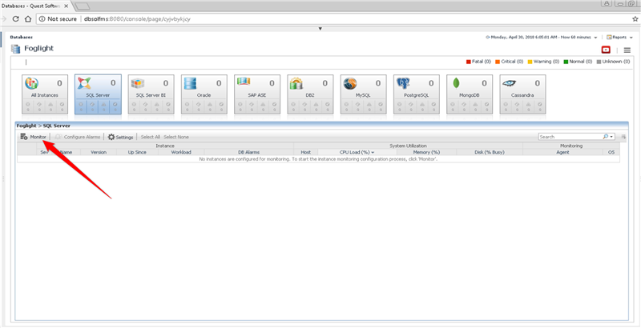
Task: Bookmark this page with the star
Action: (x=635, y=18)
